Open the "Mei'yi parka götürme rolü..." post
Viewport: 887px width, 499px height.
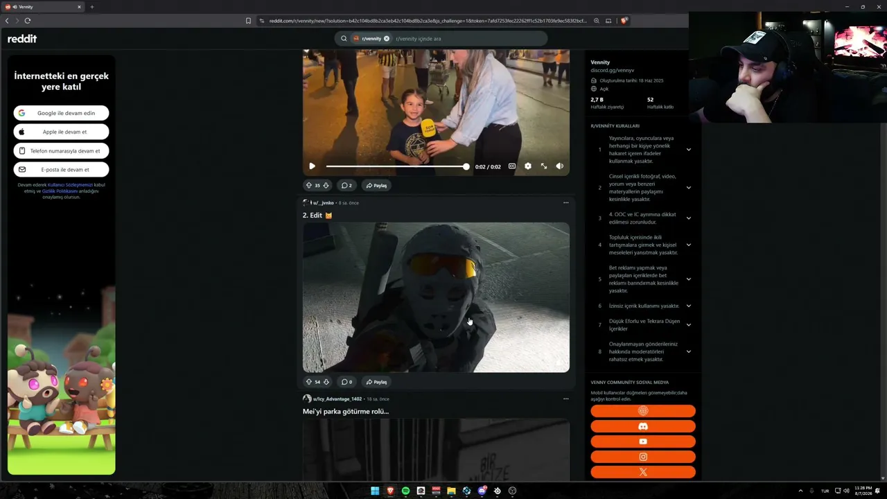[346, 412]
